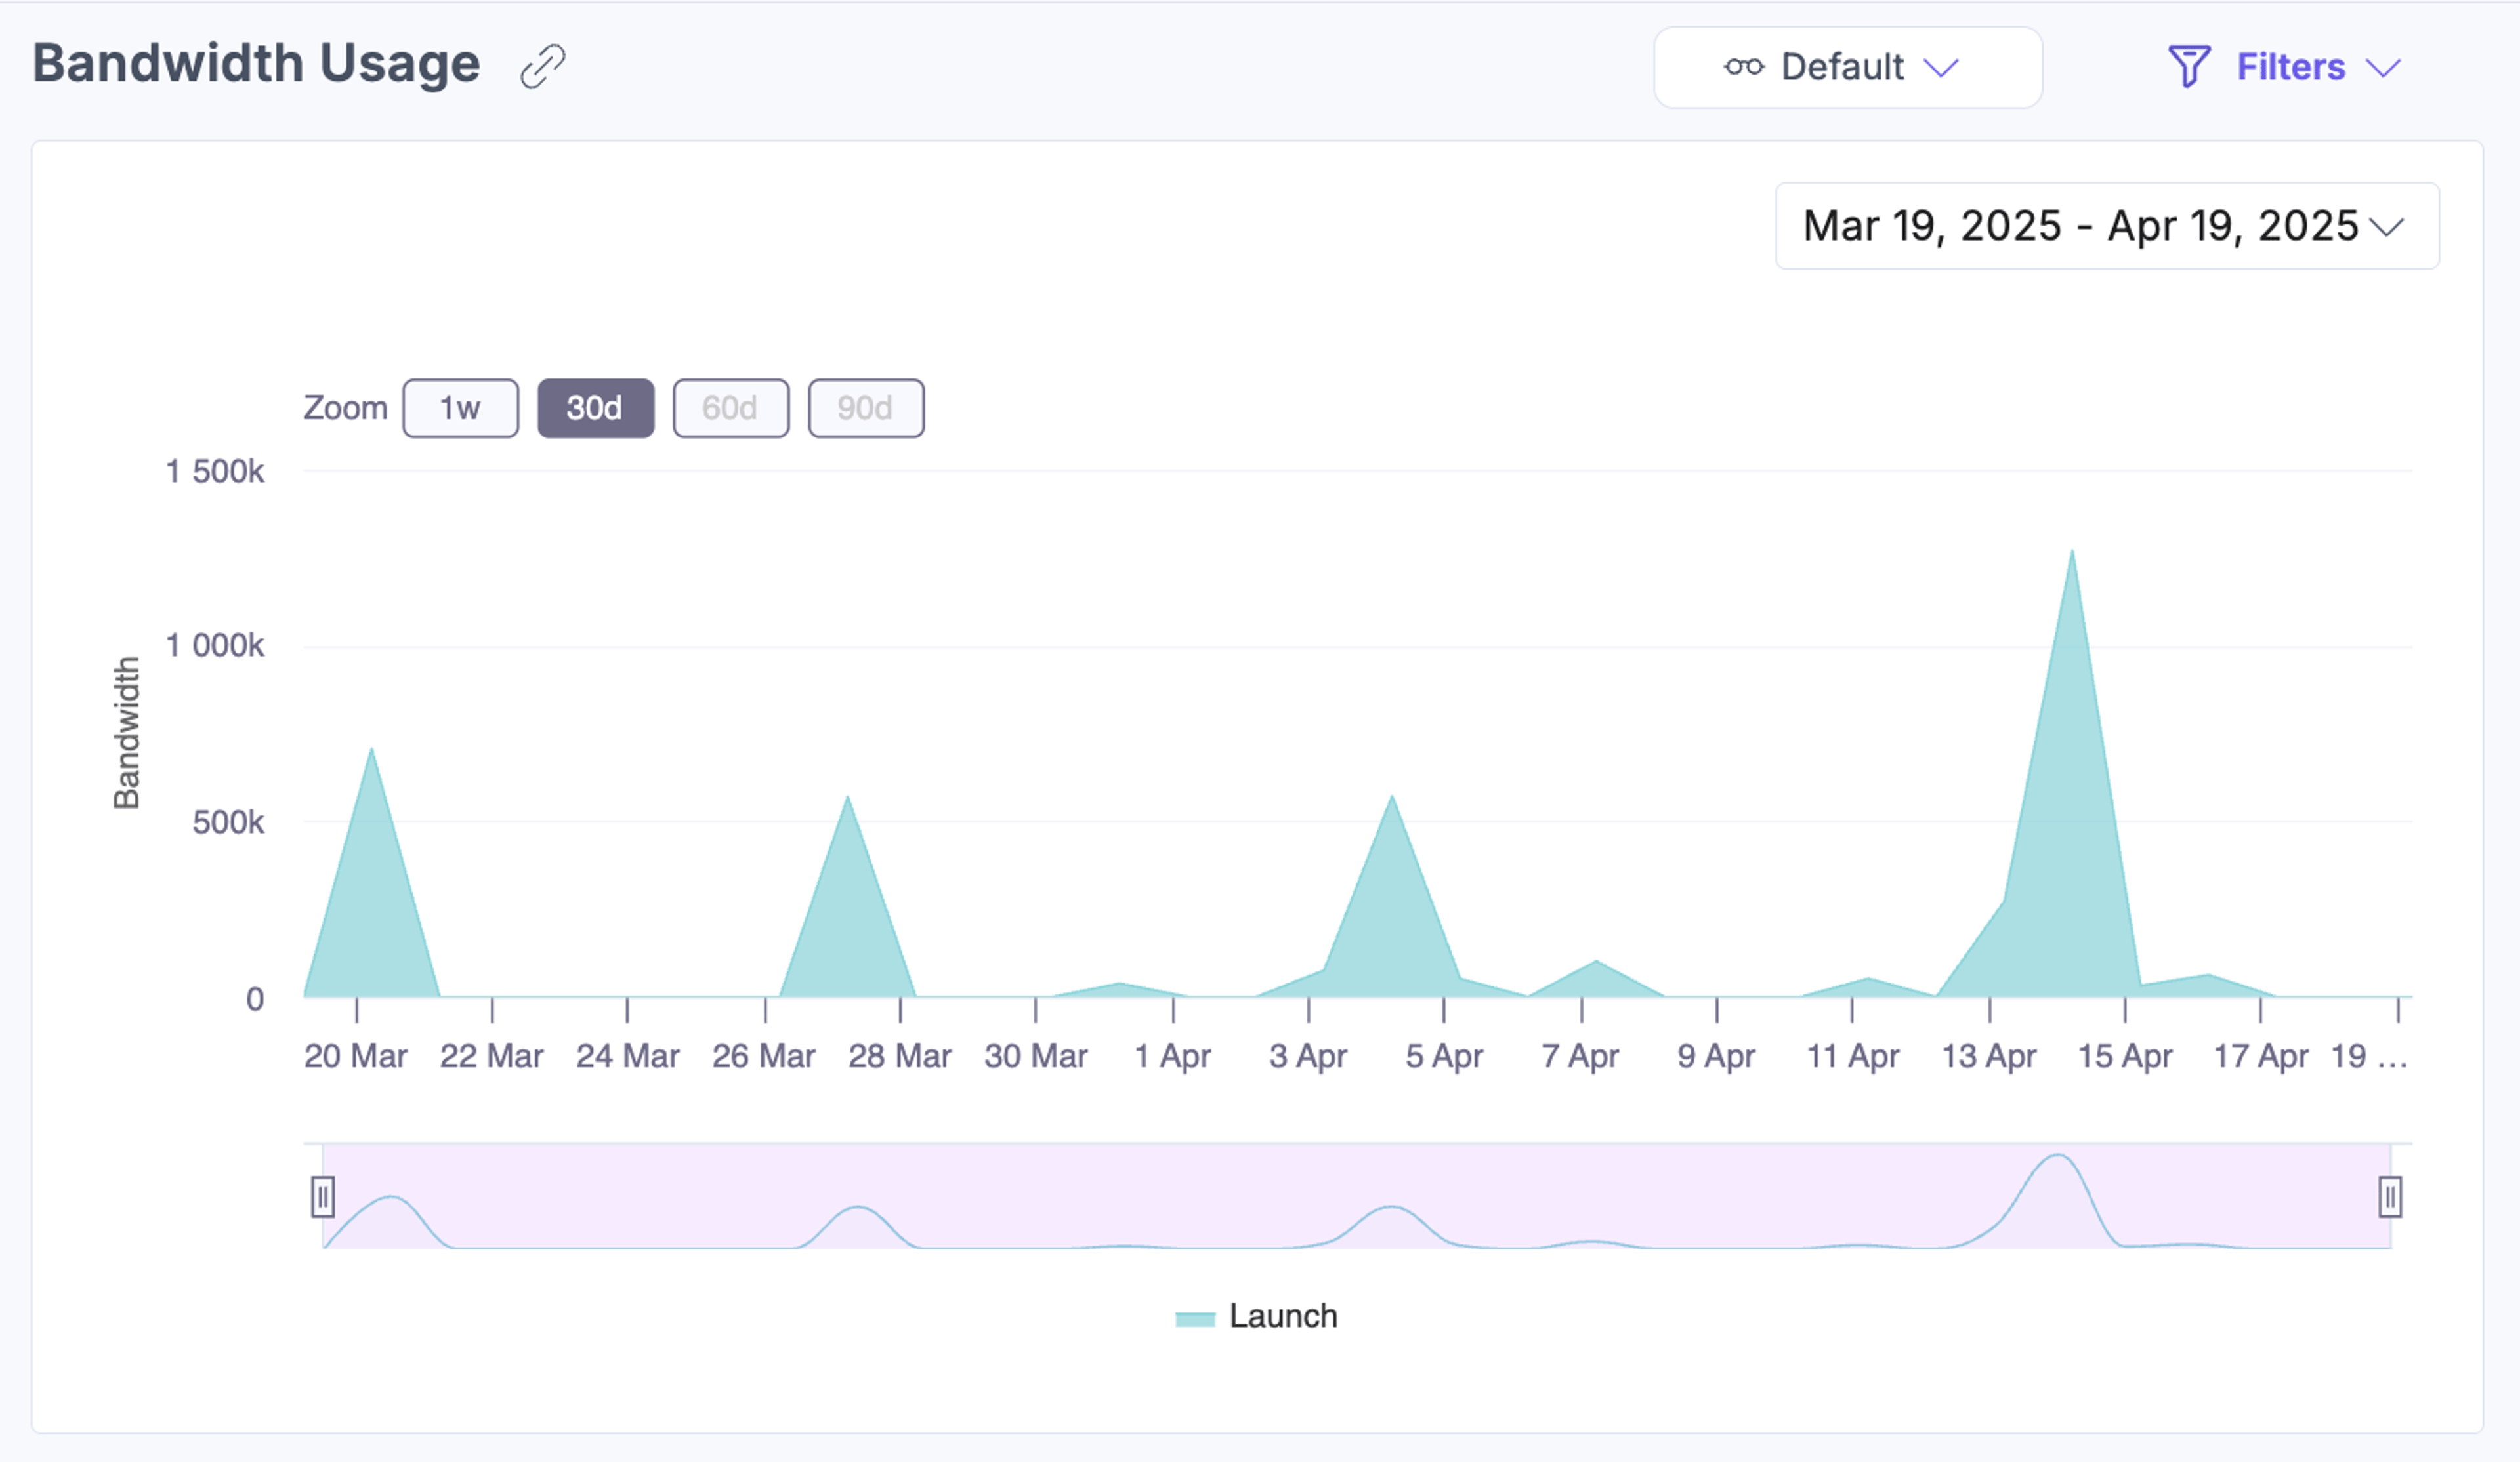Click the 27 Mar bandwidth peak

click(847, 798)
